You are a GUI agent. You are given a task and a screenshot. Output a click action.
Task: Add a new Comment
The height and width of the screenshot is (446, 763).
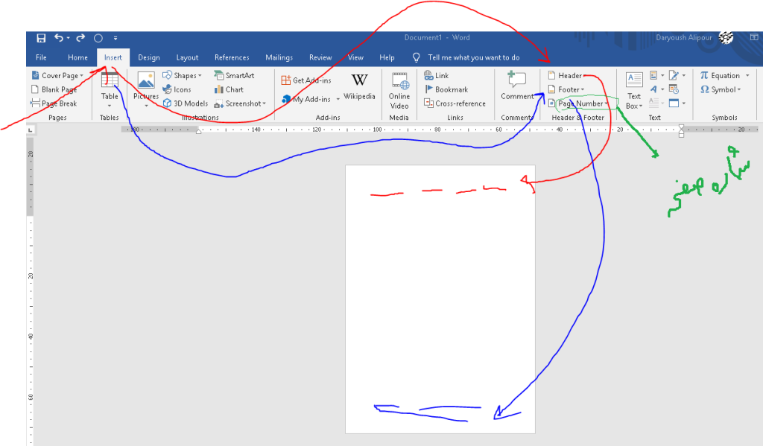517,86
